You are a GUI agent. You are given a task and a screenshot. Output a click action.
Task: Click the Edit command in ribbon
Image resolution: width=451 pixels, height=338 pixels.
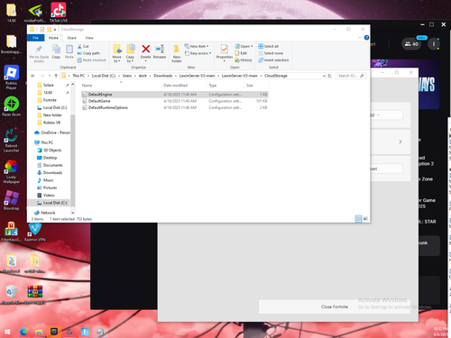click(x=241, y=53)
